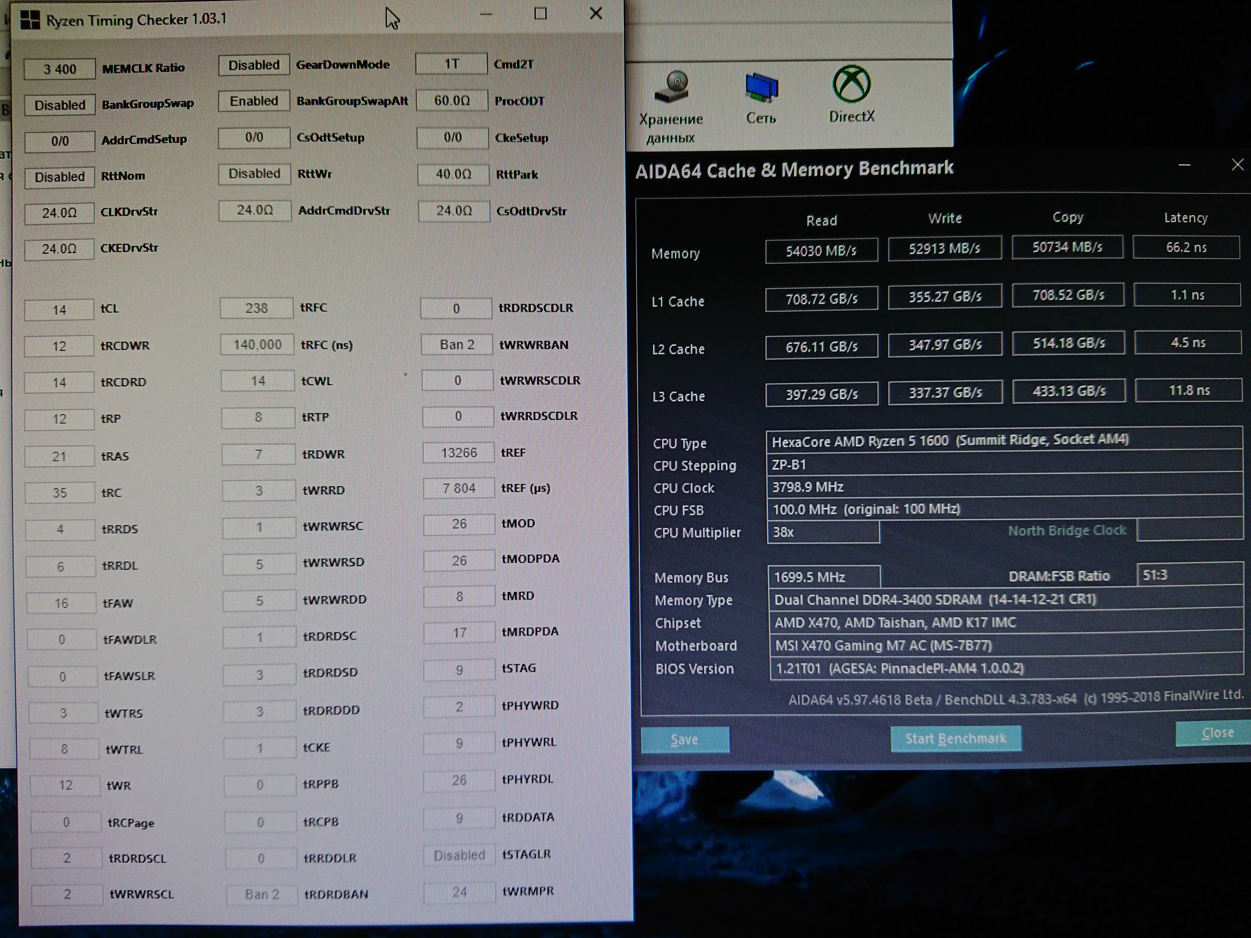
Task: Click the BankGroupSwapAlt Enabled field
Action: click(254, 101)
